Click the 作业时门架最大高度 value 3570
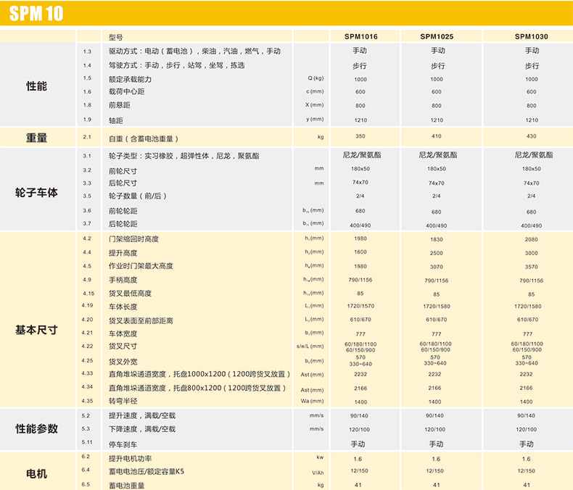573x490 pixels. coord(532,267)
